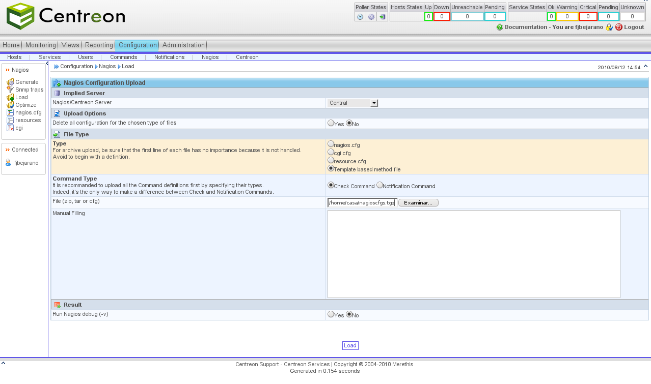
Task: Click the Load submit button
Action: click(350, 346)
